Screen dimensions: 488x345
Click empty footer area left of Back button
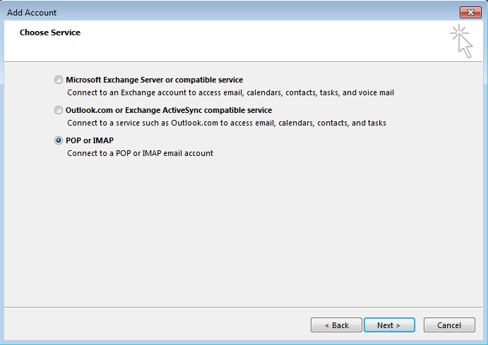tap(155, 325)
